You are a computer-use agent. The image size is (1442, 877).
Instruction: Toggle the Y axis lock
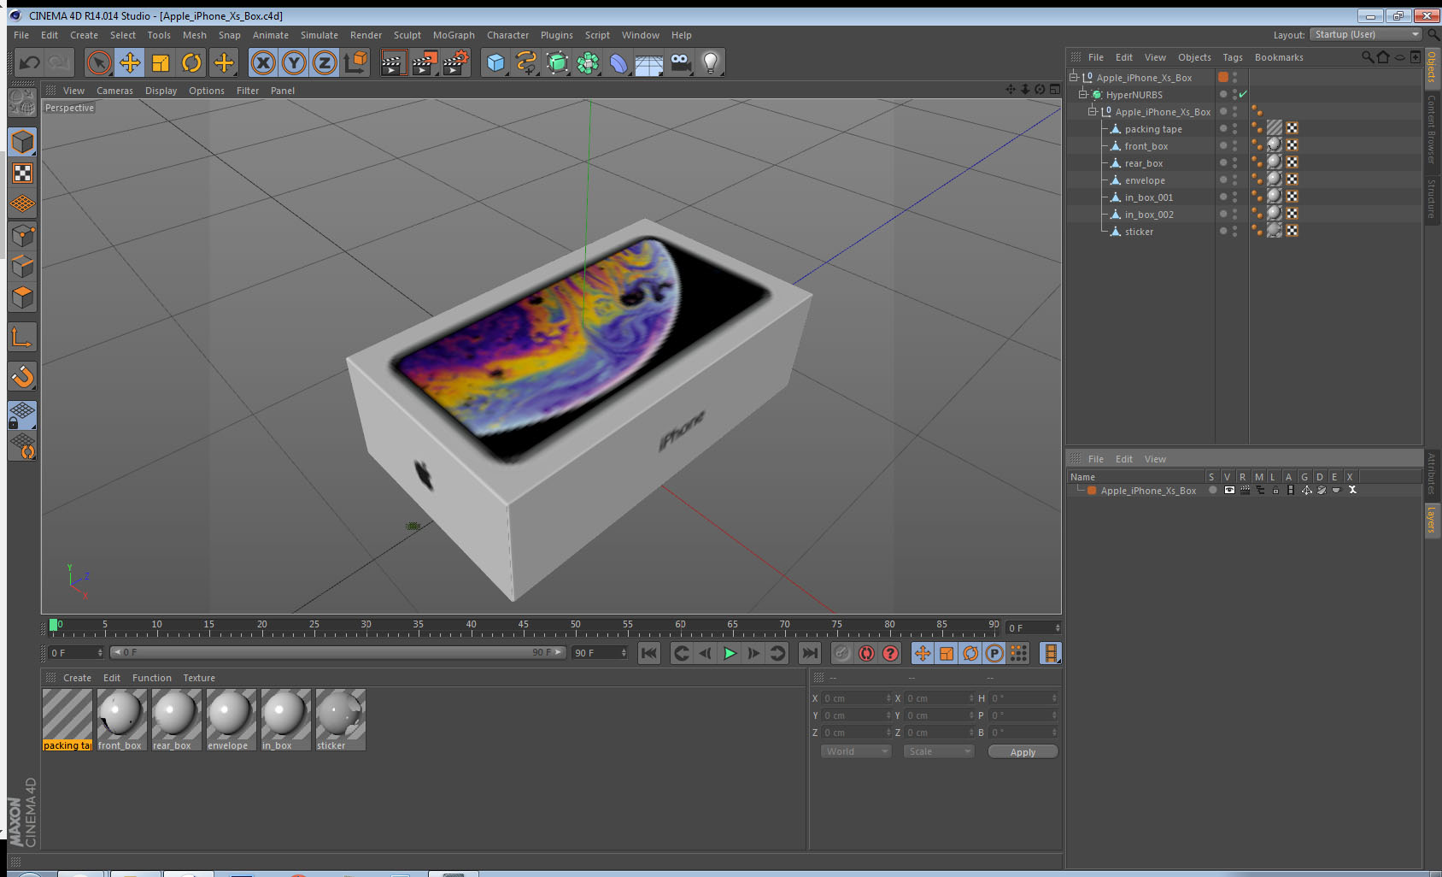294,62
